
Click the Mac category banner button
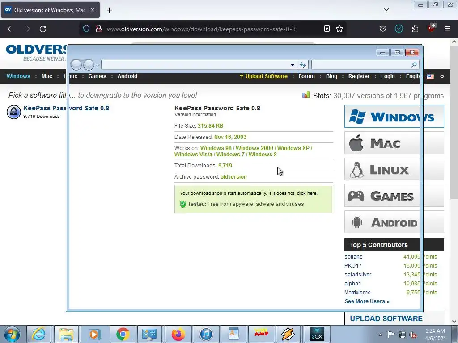[394, 143]
